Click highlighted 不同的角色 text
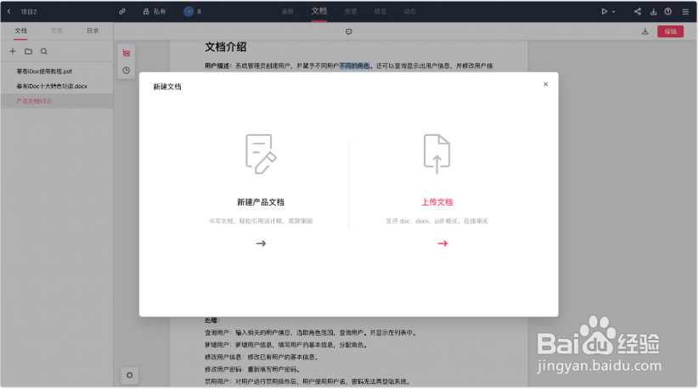Image resolution: width=699 pixels, height=390 pixels. pyautogui.click(x=354, y=66)
